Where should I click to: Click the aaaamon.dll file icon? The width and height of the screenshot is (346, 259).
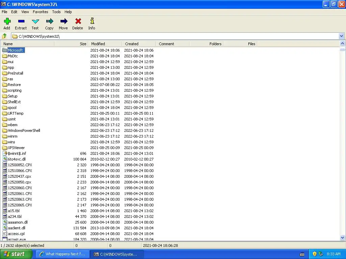(x=5, y=222)
